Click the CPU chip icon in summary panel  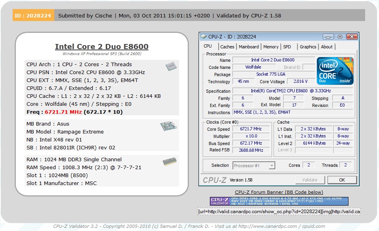point(171,66)
